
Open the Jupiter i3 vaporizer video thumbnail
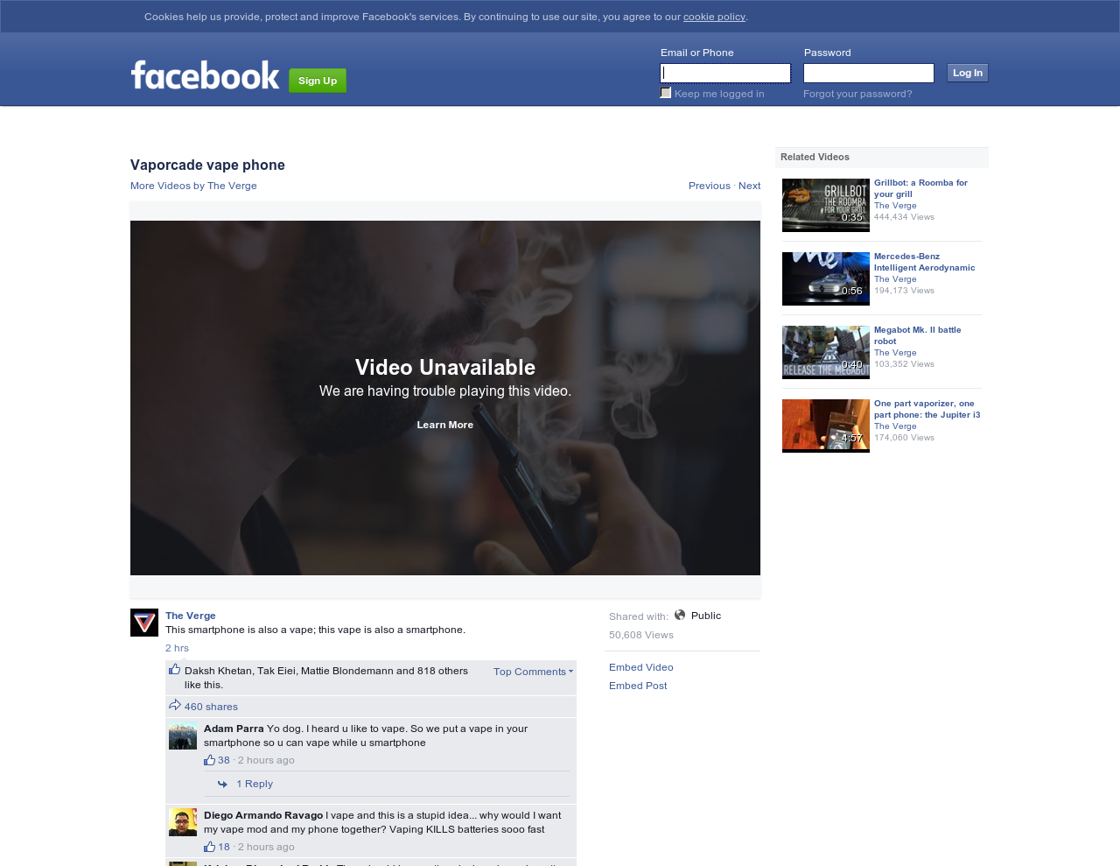[826, 426]
